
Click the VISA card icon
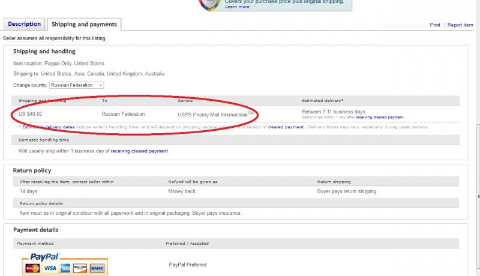tap(50, 268)
